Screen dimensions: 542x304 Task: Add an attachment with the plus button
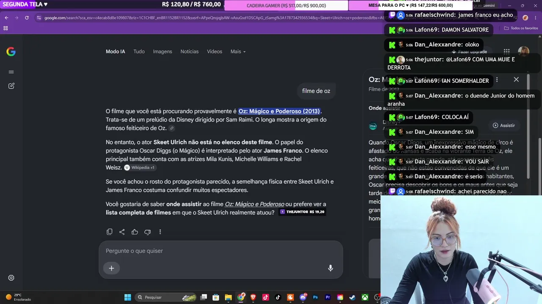click(x=111, y=268)
